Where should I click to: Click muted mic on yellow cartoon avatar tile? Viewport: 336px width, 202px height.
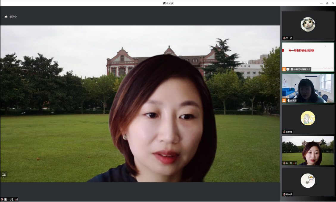click(284, 132)
